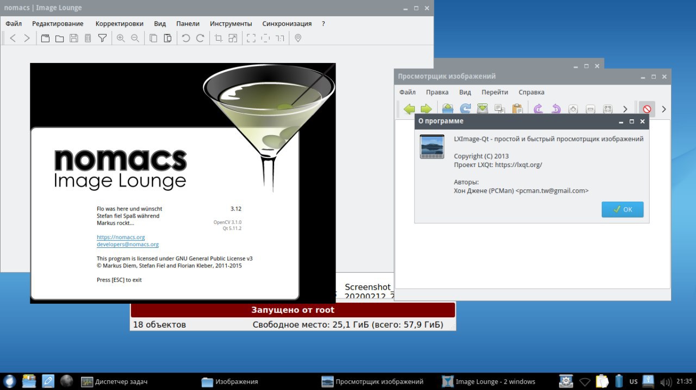Click the open directory icon in nomacs
The width and height of the screenshot is (696, 390).
[x=45, y=38]
